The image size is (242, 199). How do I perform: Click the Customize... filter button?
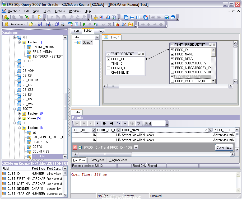(224, 148)
